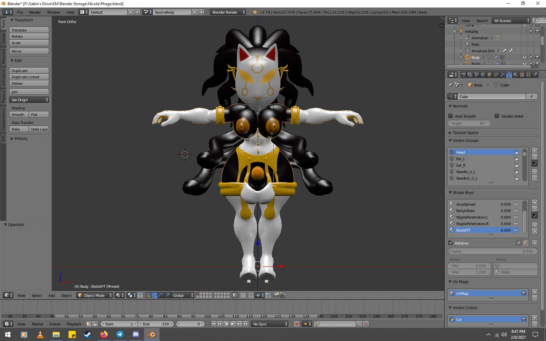Screen dimensions: 546x341
Task: Toggle visibility of AnusSpread shape key
Action: point(516,204)
